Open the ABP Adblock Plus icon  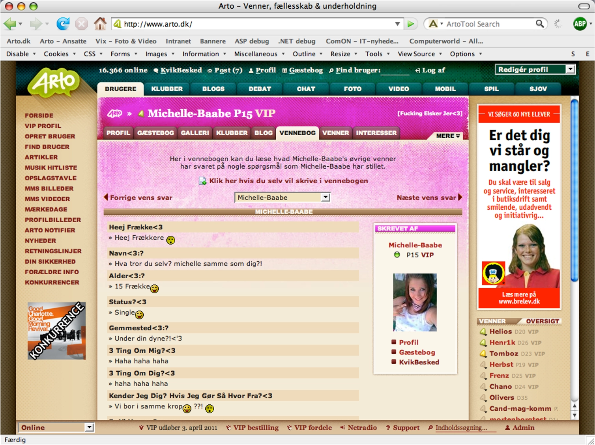point(580,24)
